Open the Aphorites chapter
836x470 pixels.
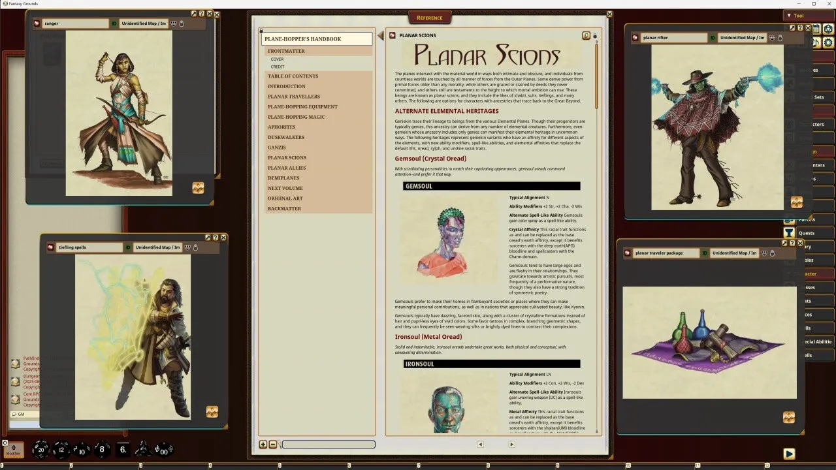(281, 127)
